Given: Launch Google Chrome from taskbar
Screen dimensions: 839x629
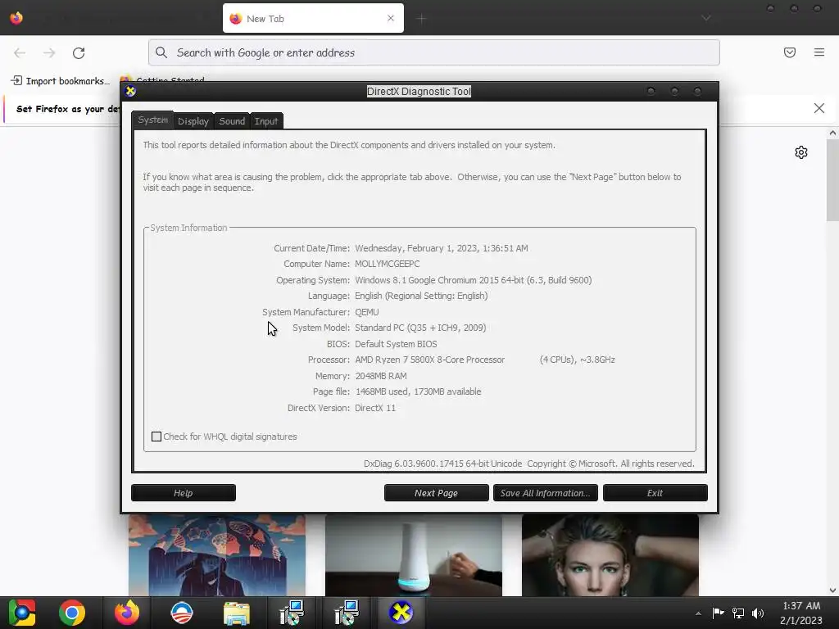Looking at the screenshot, I should (72, 613).
